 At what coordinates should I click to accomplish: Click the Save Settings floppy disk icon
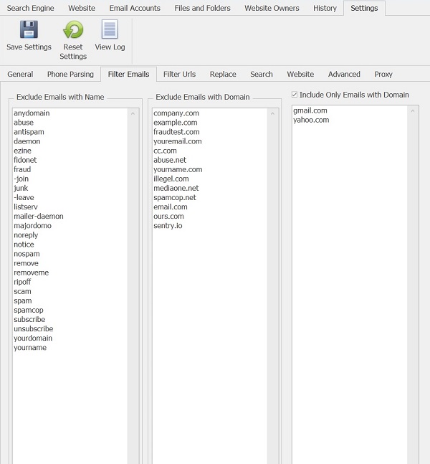pos(29,29)
